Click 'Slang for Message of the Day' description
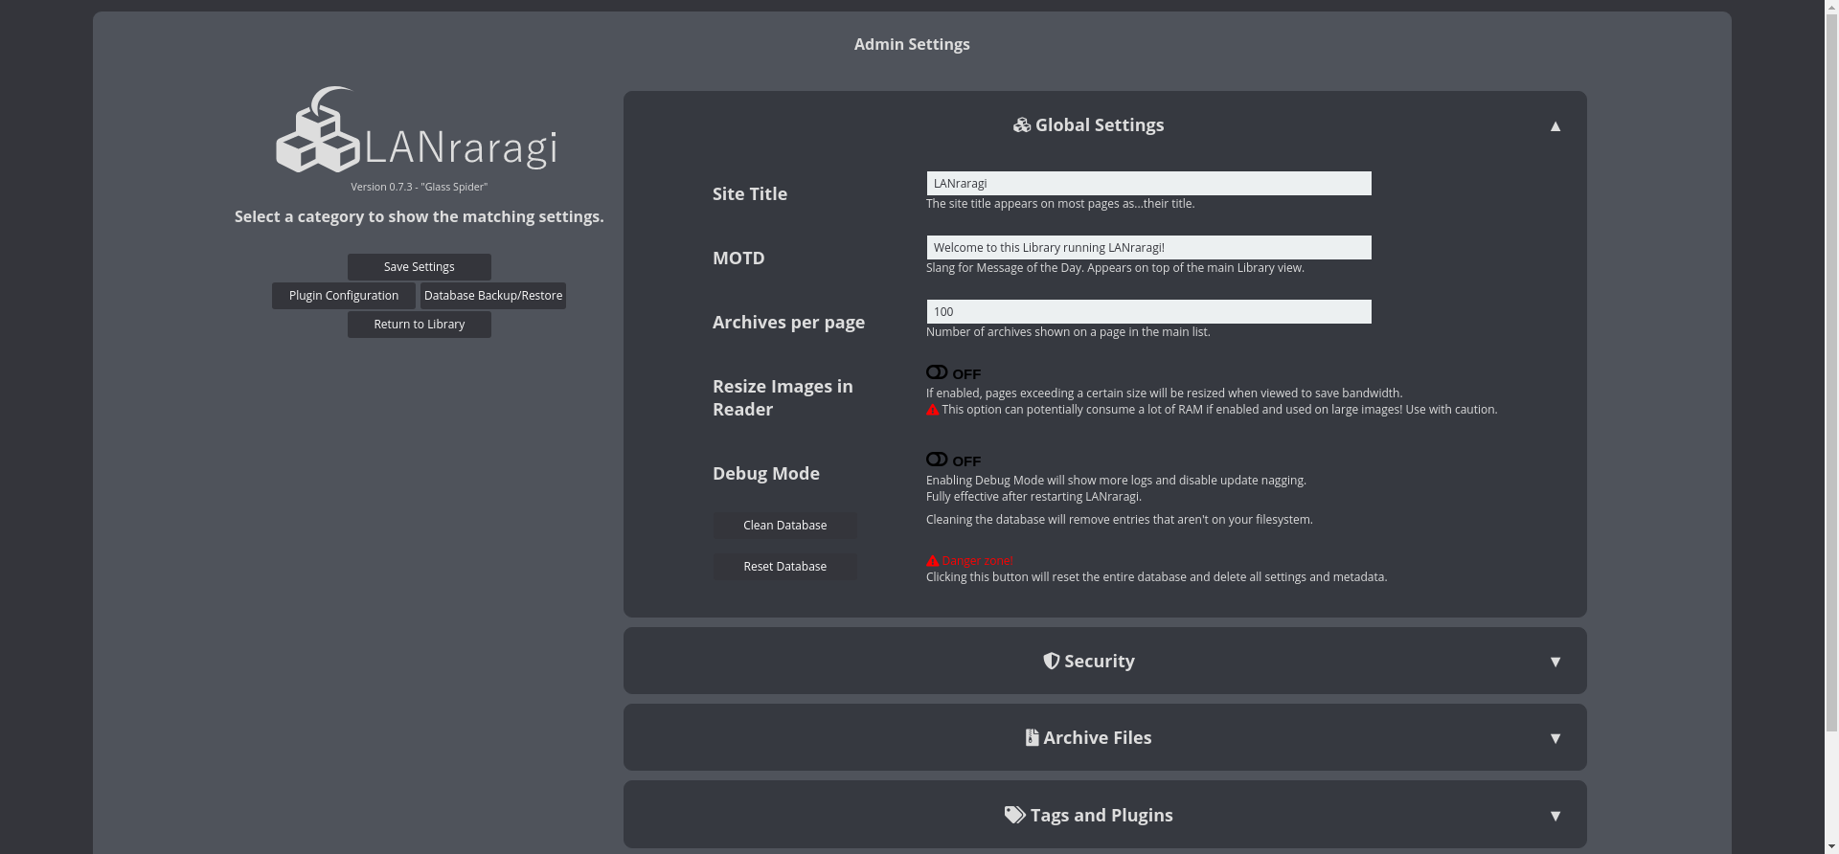 coord(1115,268)
